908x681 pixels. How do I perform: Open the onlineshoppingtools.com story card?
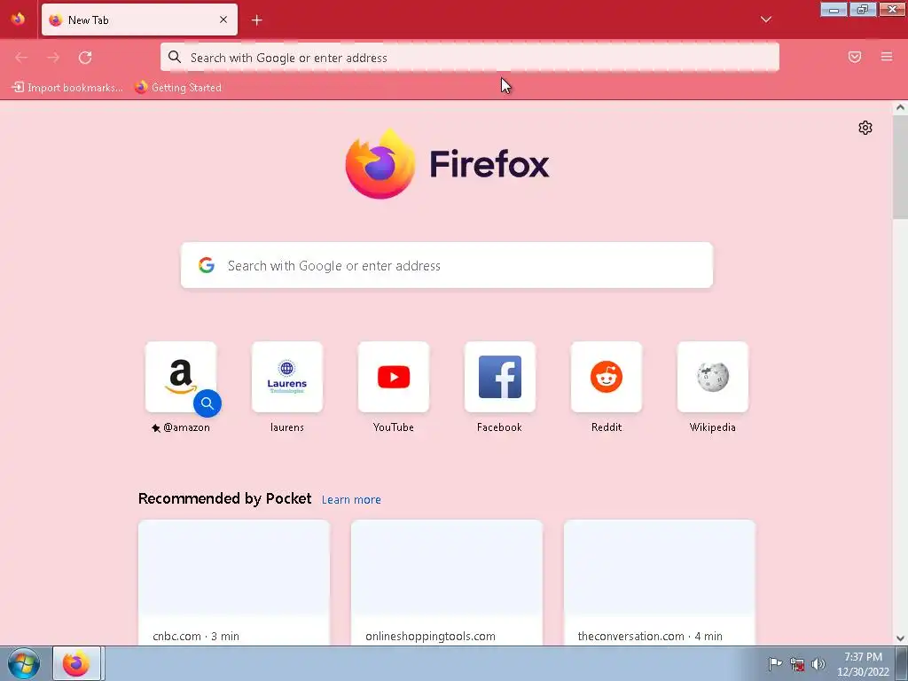pyautogui.click(x=447, y=583)
